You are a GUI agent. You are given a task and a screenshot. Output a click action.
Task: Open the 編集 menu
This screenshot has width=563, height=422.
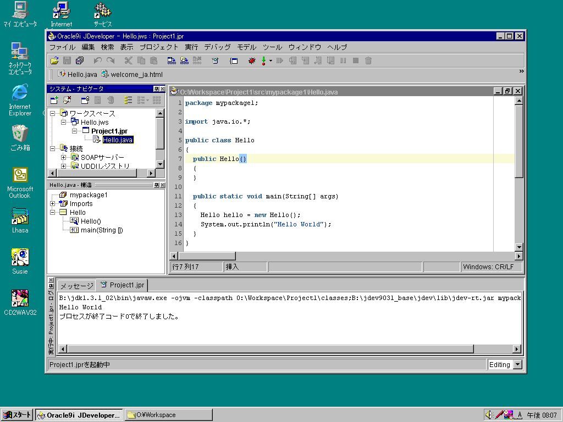click(88, 47)
